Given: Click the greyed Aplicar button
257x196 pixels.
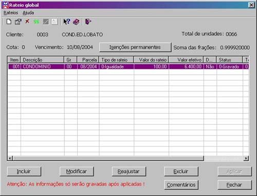Looking at the screenshot, I should click(x=235, y=171).
